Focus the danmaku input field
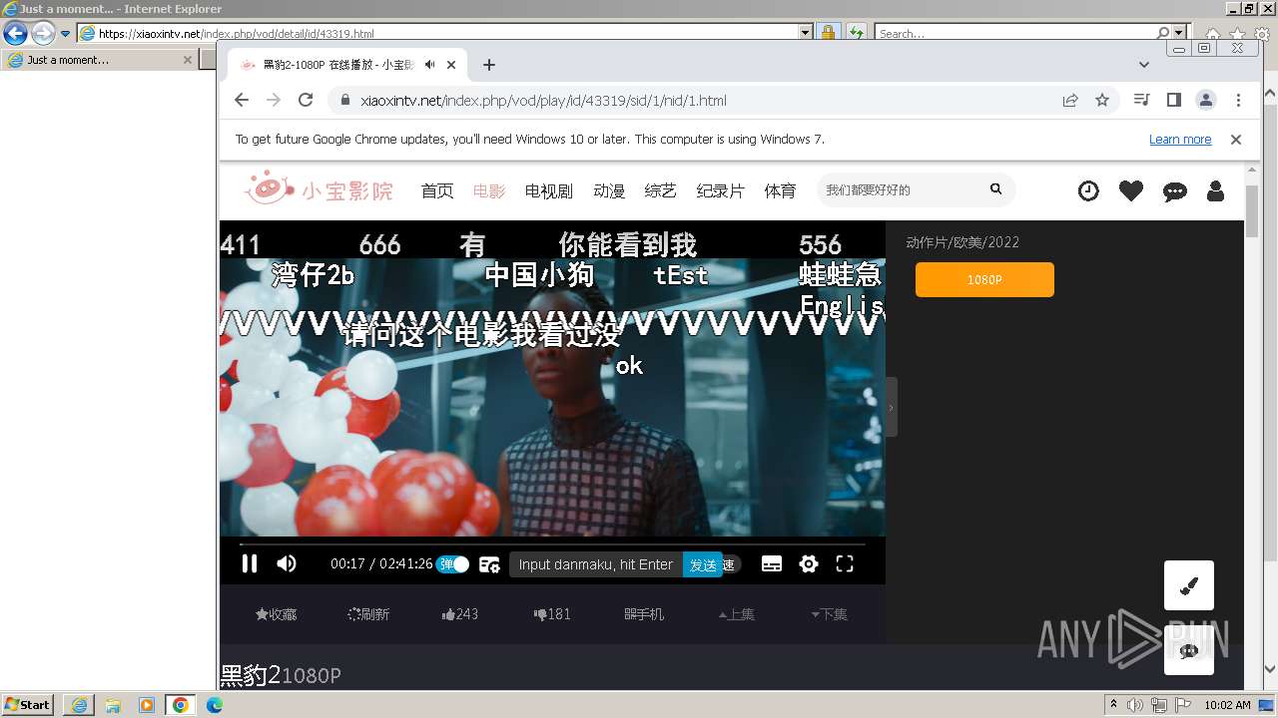Viewport: 1278px width, 718px height. (596, 564)
